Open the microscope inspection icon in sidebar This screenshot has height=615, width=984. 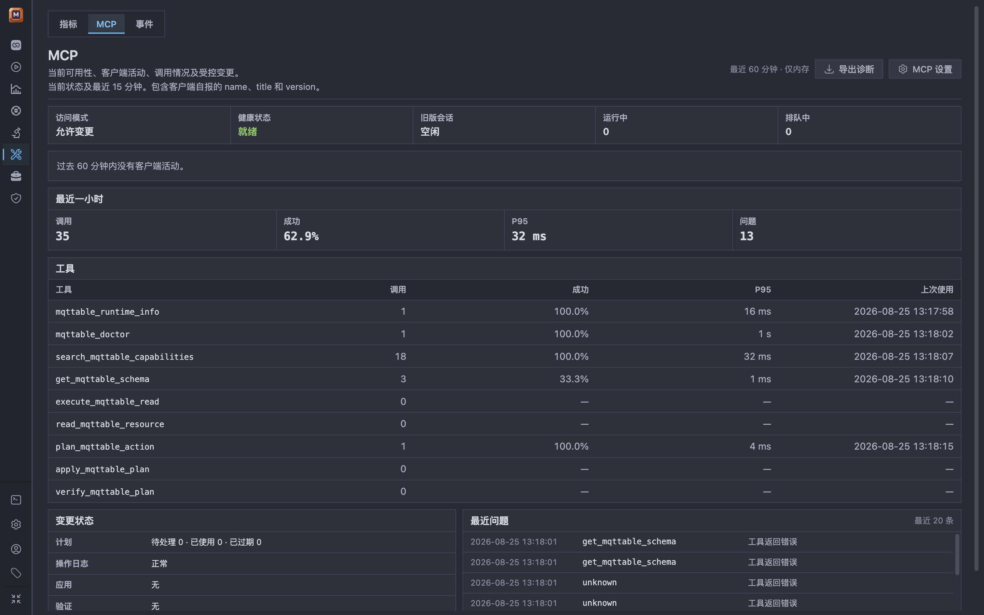(x=16, y=133)
